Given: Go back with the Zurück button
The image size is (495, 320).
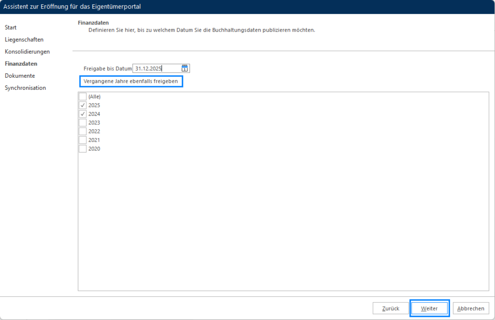Looking at the screenshot, I should point(391,308).
